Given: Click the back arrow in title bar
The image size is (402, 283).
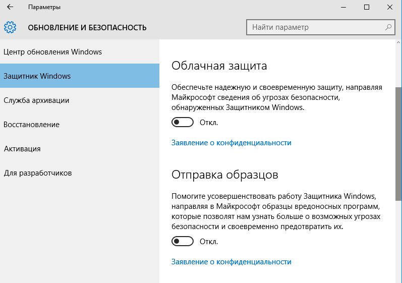Looking at the screenshot, I should pos(10,7).
